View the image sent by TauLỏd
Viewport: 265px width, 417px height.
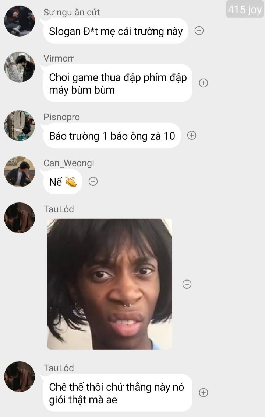click(x=110, y=284)
